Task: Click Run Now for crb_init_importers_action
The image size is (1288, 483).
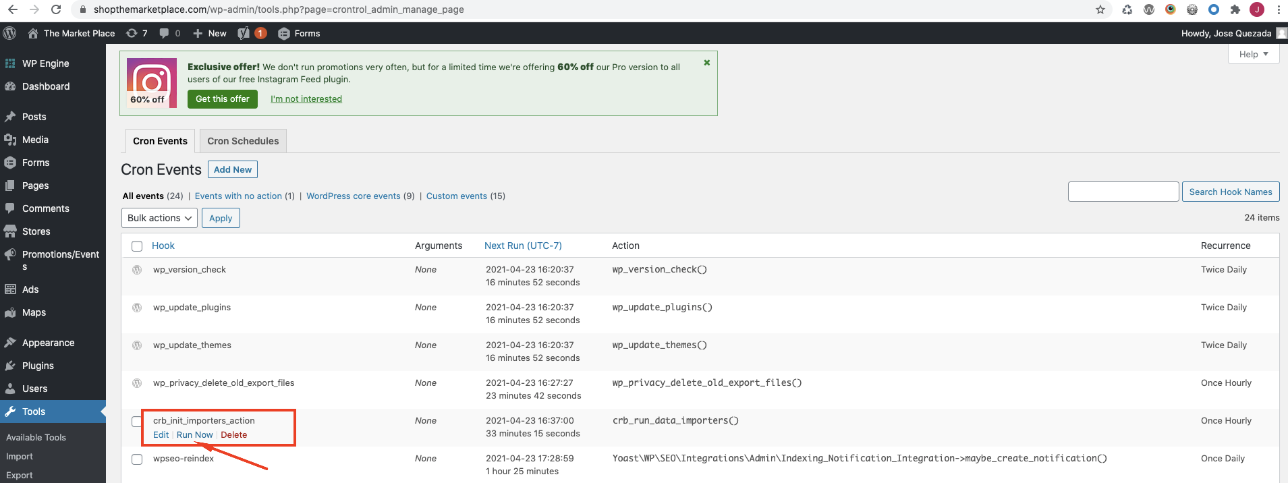Action: (x=194, y=435)
